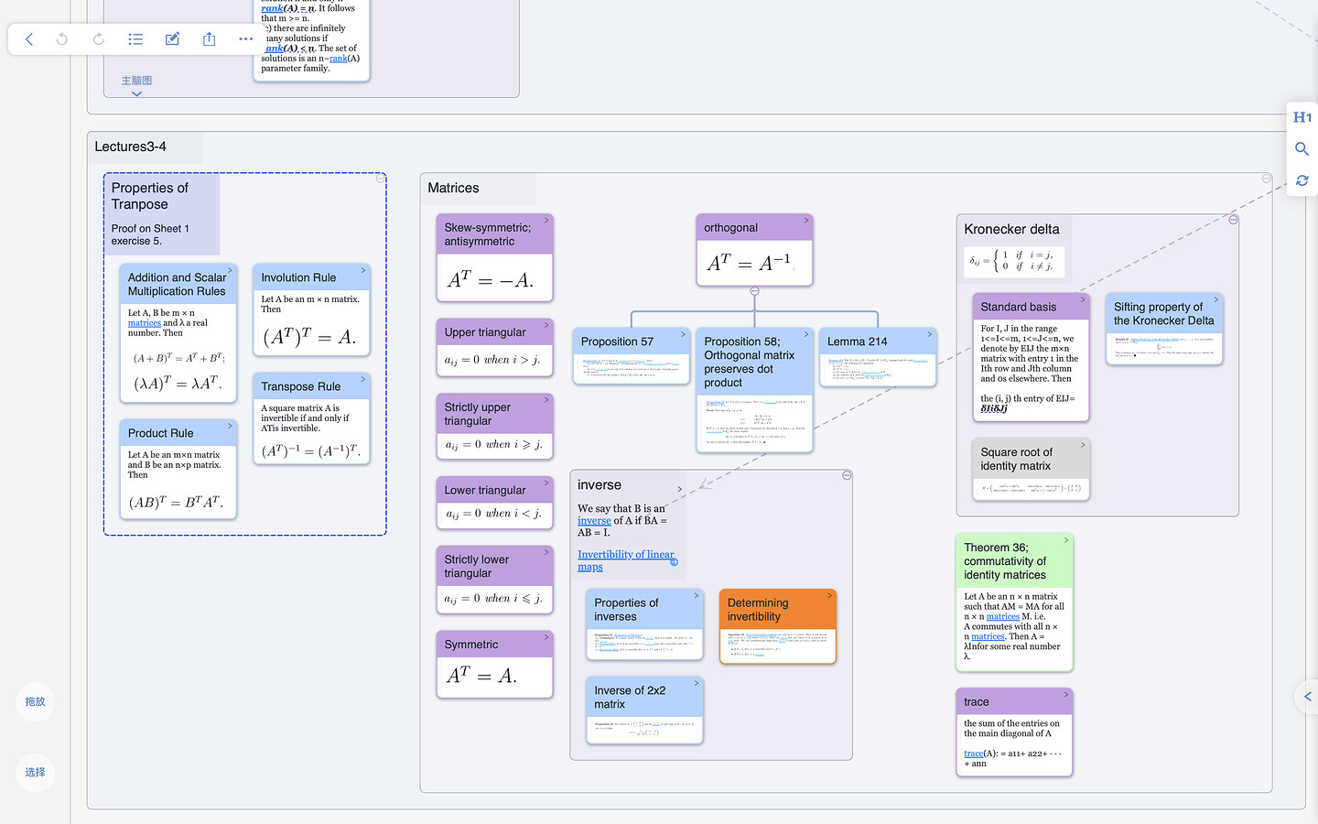
Task: Click the H1 heading panel icon
Action: point(1302,117)
